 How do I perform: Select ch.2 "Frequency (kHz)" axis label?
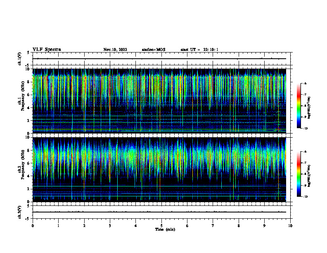[x=23, y=165]
